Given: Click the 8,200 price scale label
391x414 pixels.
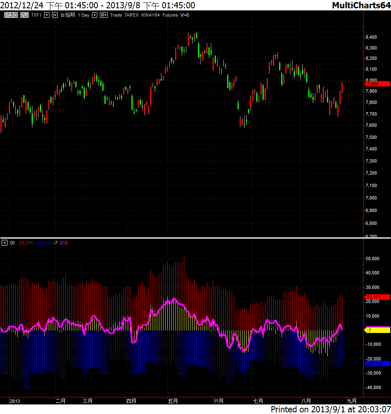Looking at the screenshot, I should [x=371, y=58].
